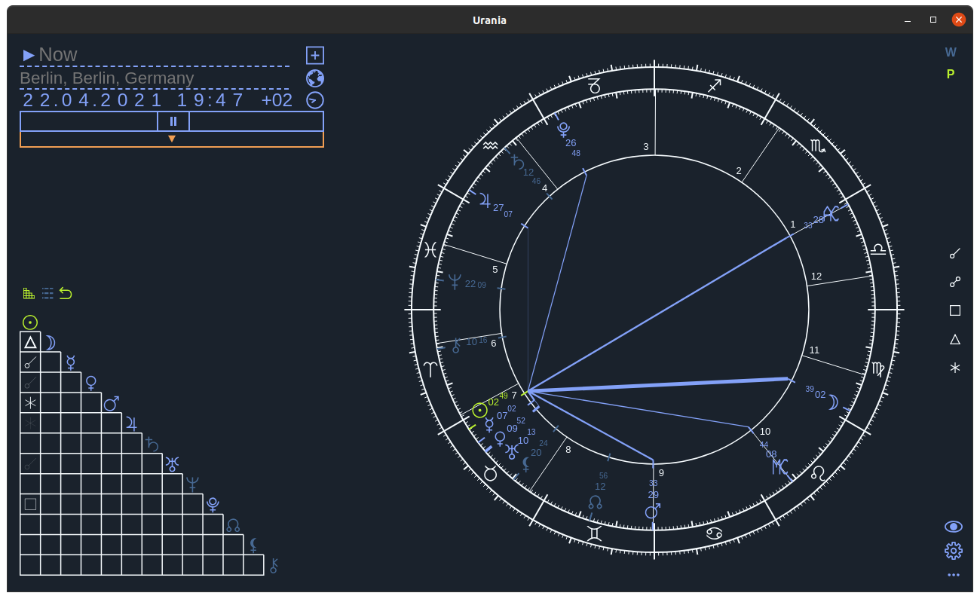Click the Sun-Pluto square cell in the table

pyautogui.click(x=30, y=504)
